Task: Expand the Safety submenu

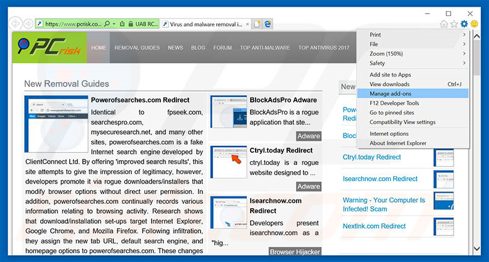Action: 413,63
